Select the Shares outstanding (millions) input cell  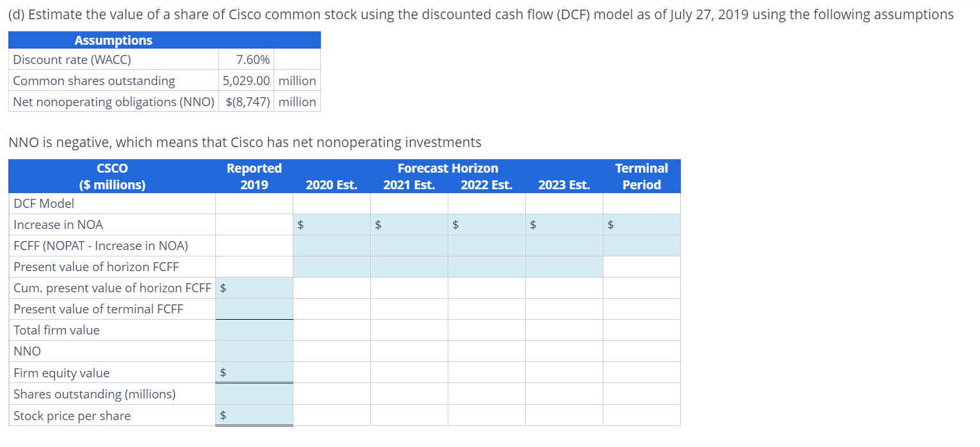pyautogui.click(x=253, y=393)
